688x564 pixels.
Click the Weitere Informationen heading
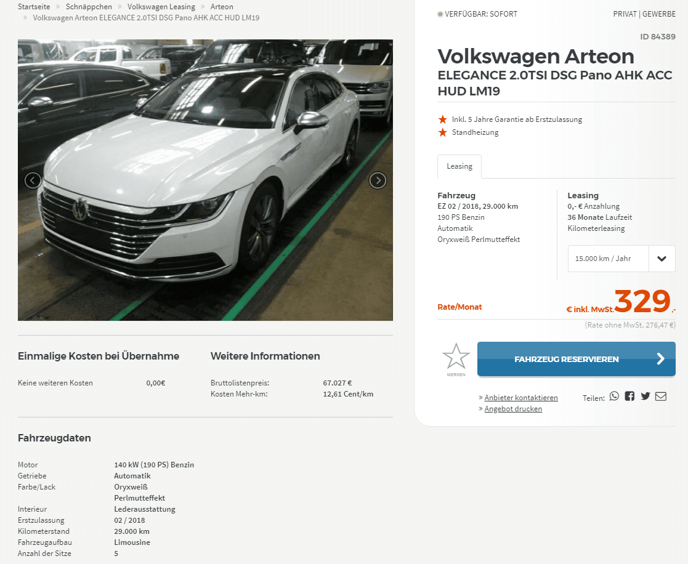pos(265,356)
